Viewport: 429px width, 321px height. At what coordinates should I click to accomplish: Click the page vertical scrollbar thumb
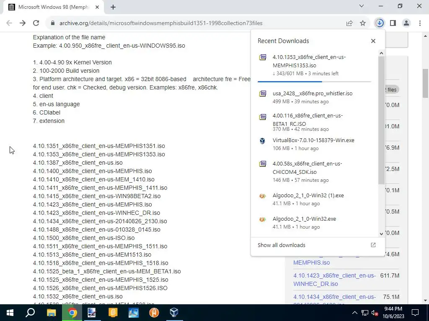[x=426, y=83]
